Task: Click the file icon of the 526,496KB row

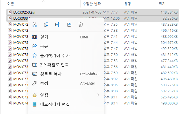Action: [10, 97]
